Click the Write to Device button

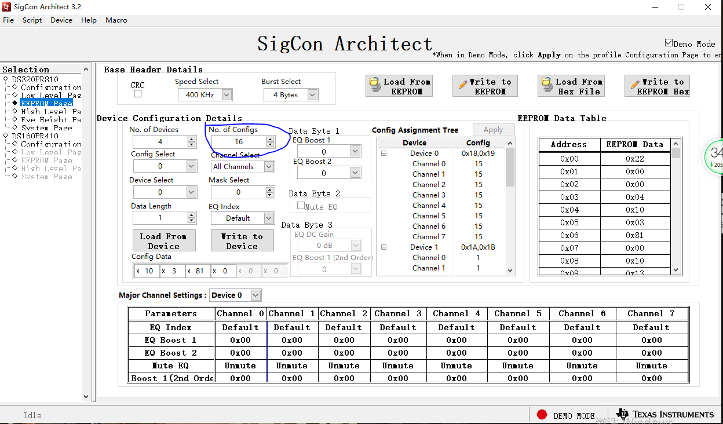click(242, 240)
